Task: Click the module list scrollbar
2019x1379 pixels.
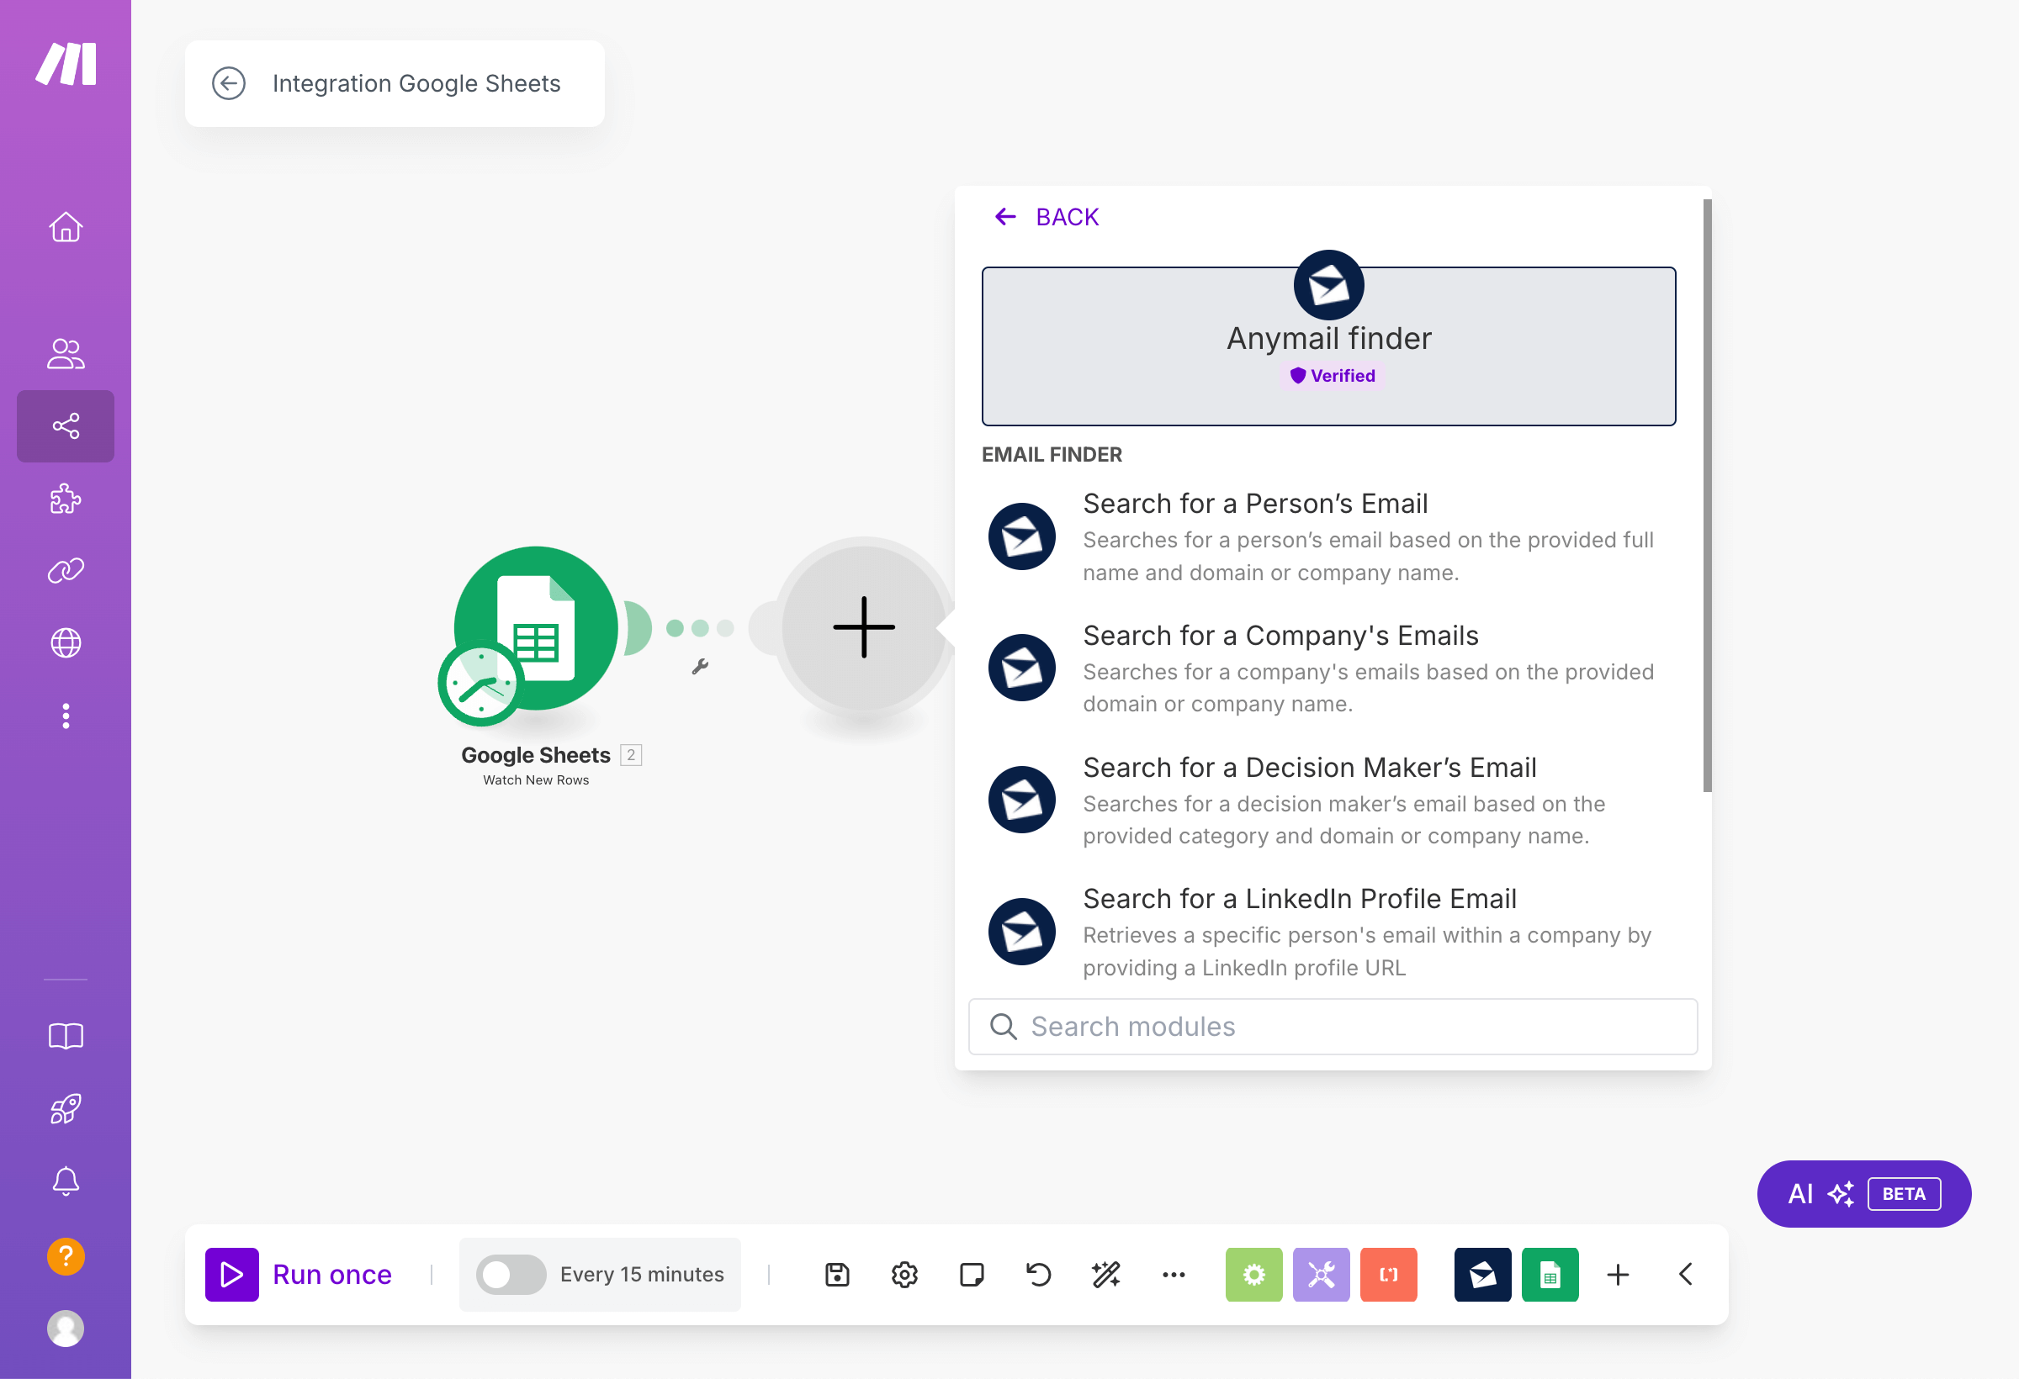Action: tap(1707, 495)
